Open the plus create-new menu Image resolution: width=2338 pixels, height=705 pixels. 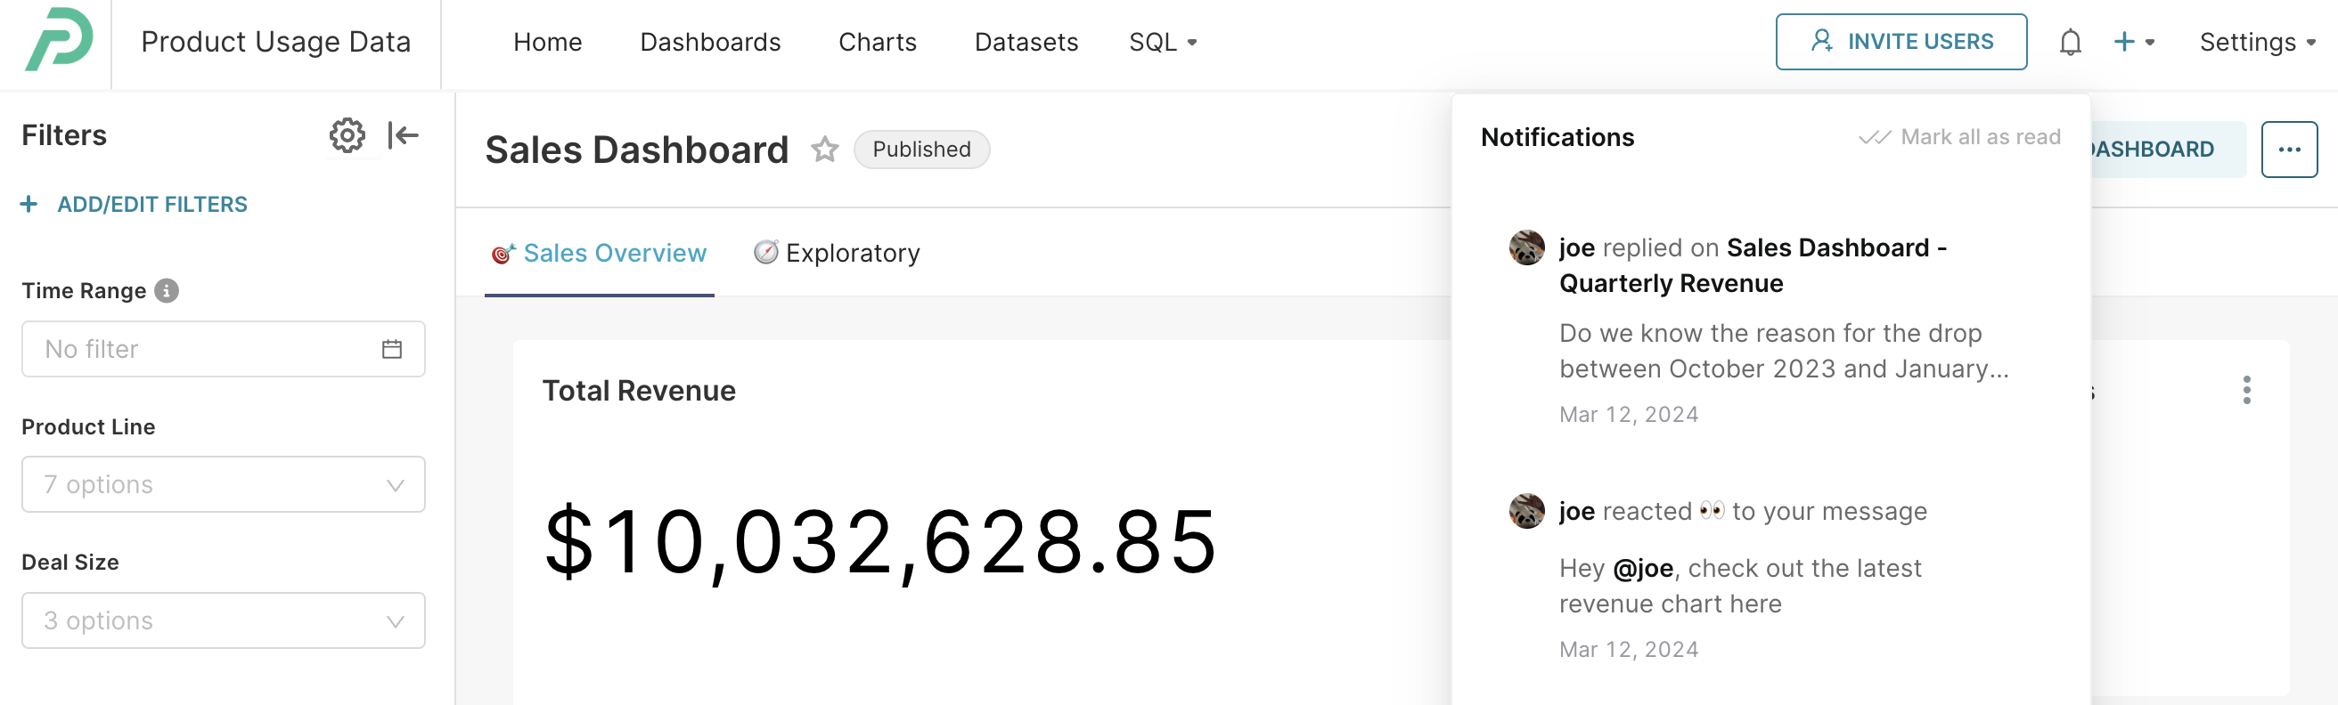click(2134, 42)
